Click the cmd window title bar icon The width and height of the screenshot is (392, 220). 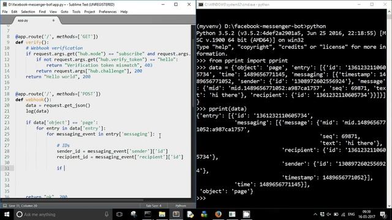pos(200,4)
